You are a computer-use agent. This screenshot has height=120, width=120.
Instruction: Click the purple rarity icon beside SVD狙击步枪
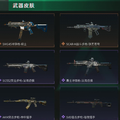click(63, 117)
